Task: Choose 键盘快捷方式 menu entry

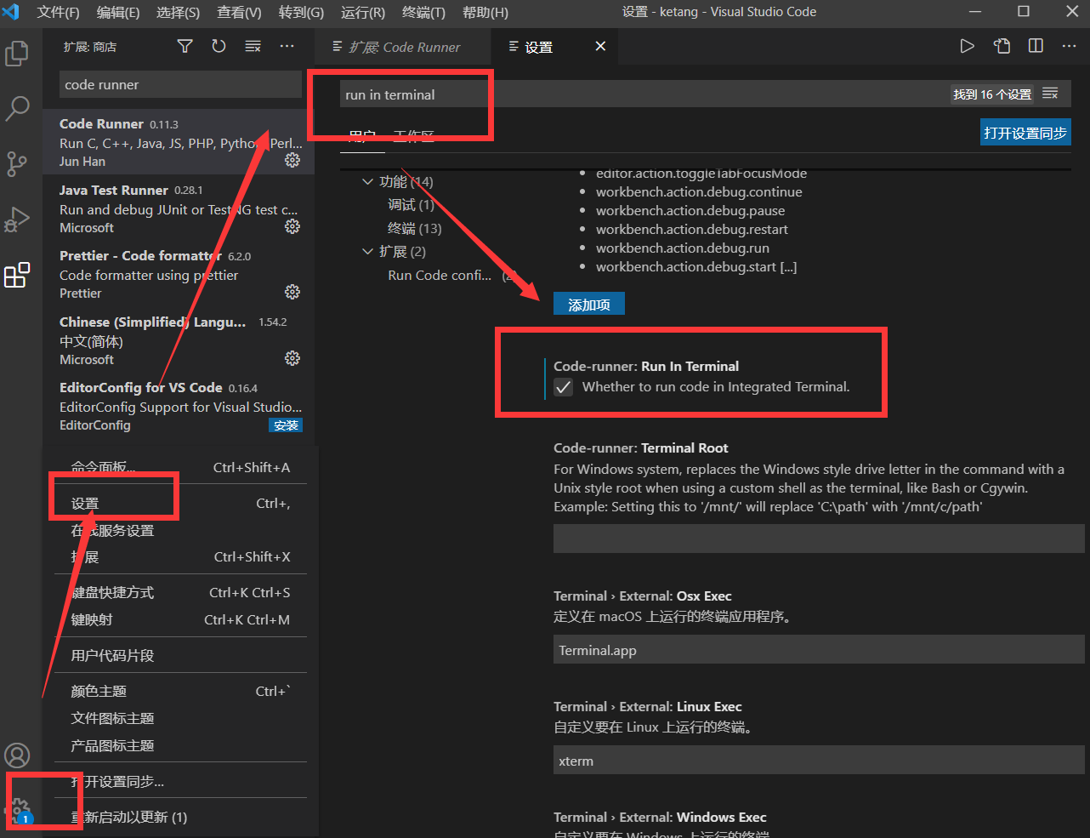Action: click(x=180, y=592)
